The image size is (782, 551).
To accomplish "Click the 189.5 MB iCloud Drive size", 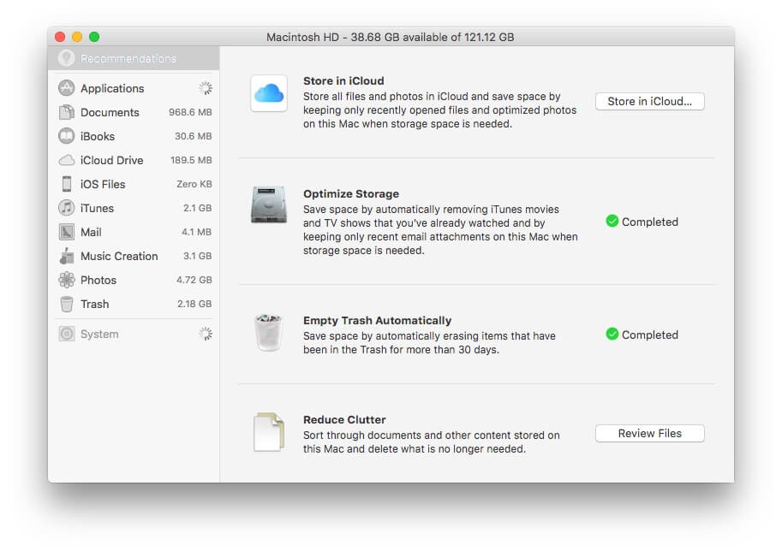I will [191, 160].
